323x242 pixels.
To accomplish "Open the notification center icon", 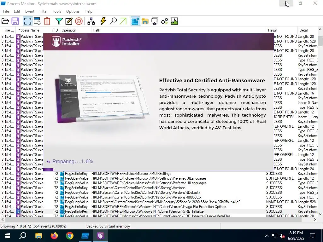I will click(x=313, y=236).
